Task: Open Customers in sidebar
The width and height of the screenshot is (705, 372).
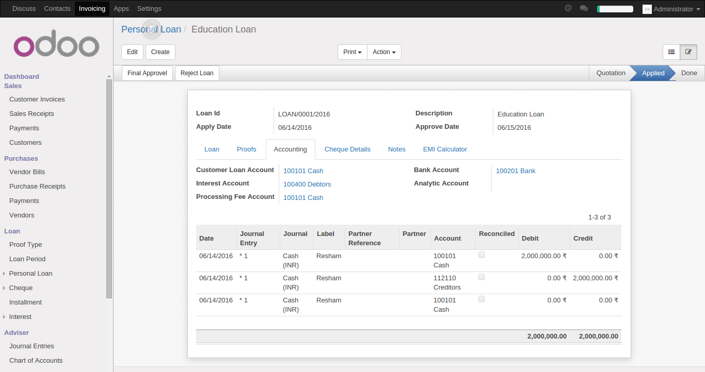Action: [x=25, y=143]
